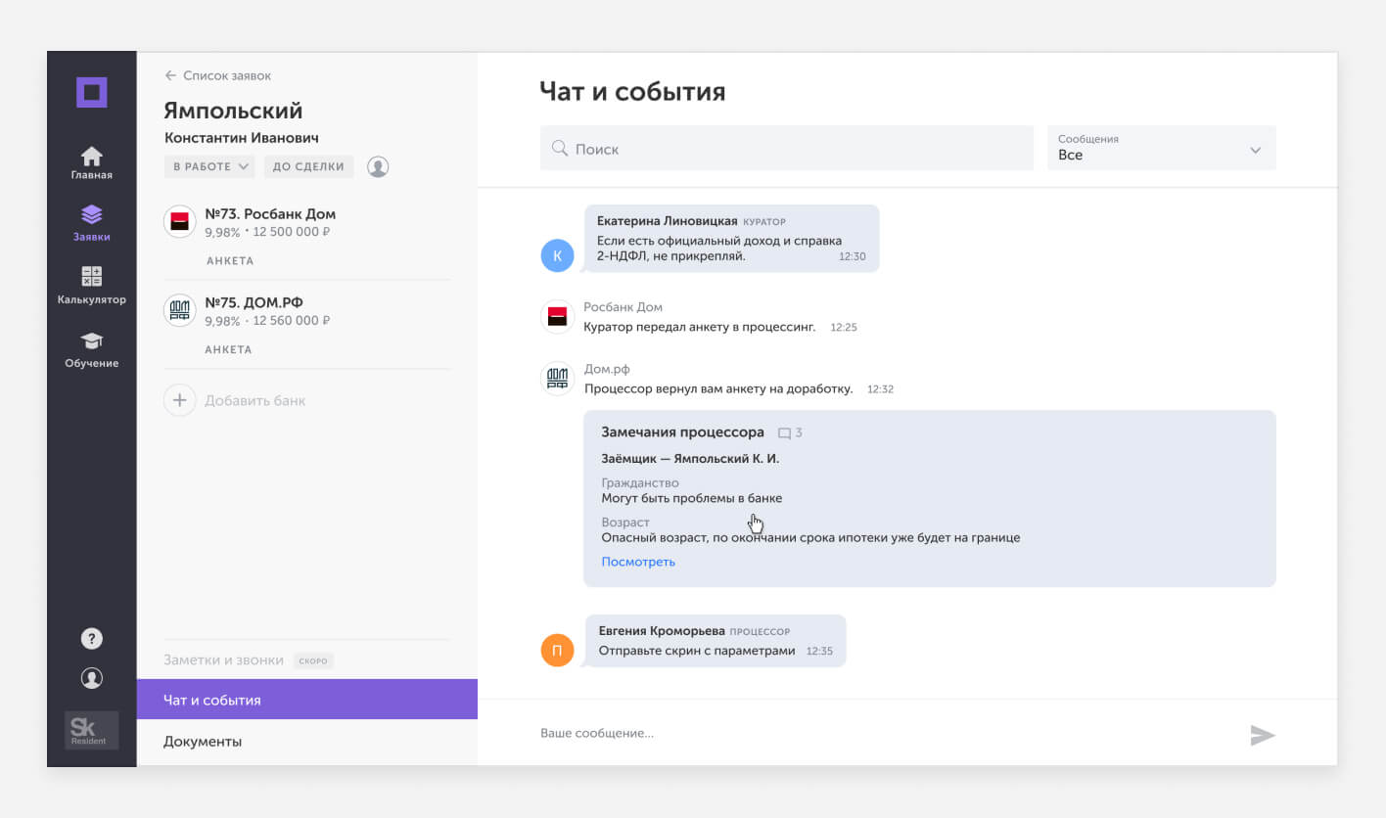This screenshot has width=1386, height=818.
Task: Click Заёмщик — Ямпольский К. И. line
Action: (x=690, y=458)
